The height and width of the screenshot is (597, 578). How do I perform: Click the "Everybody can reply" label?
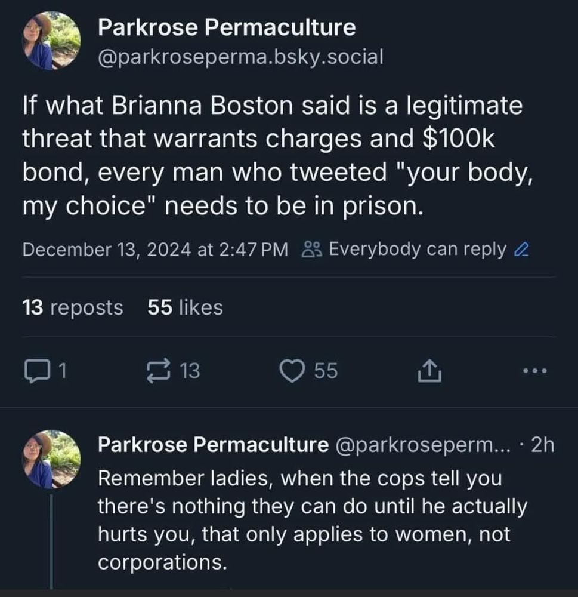(x=417, y=249)
